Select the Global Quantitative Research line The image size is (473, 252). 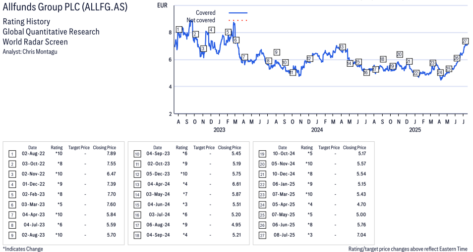pyautogui.click(x=51, y=32)
